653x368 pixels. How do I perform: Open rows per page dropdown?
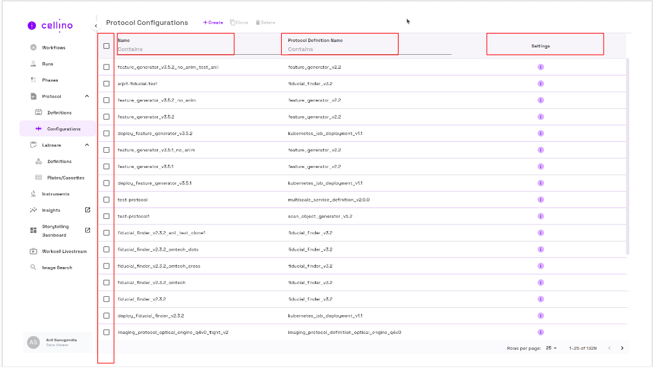click(551, 348)
